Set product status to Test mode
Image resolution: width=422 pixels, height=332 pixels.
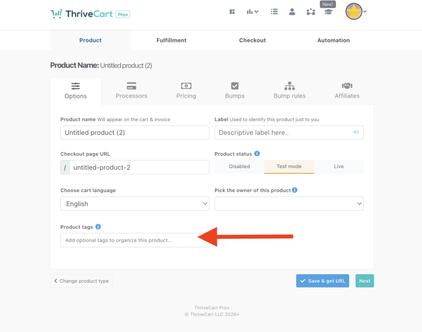[x=289, y=167]
